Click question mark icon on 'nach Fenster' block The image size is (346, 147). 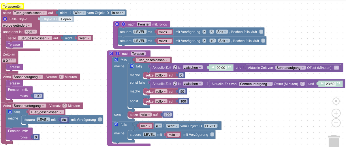(x=123, y=24)
